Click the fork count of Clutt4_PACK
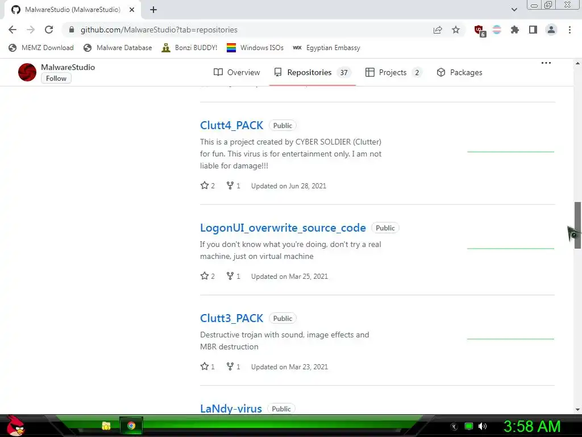Viewport: 582px width, 437px height. [234, 185]
